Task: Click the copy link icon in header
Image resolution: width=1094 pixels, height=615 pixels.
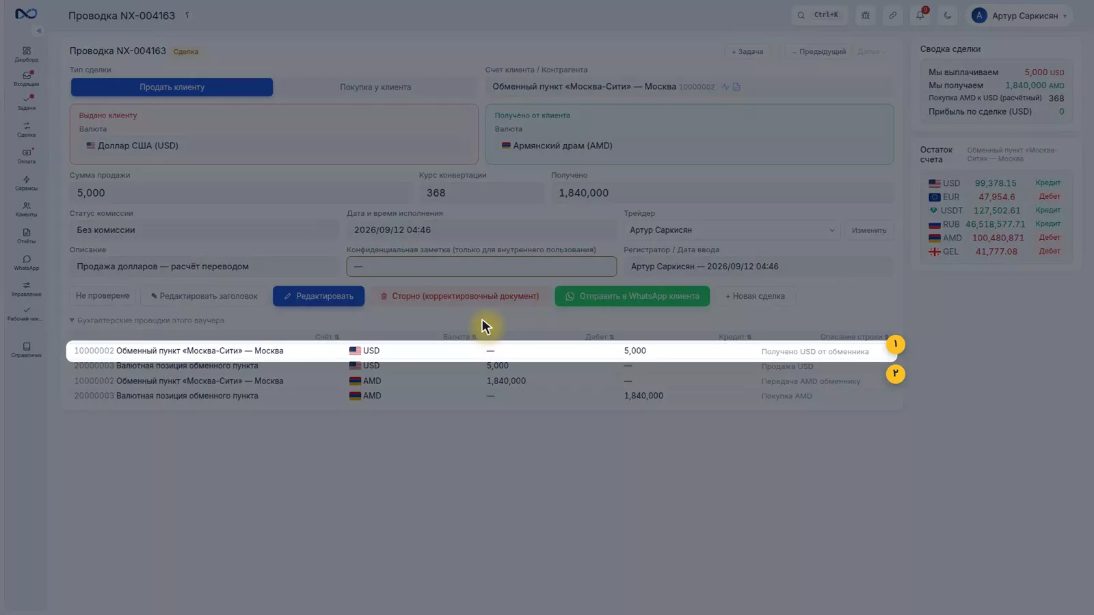Action: [893, 15]
